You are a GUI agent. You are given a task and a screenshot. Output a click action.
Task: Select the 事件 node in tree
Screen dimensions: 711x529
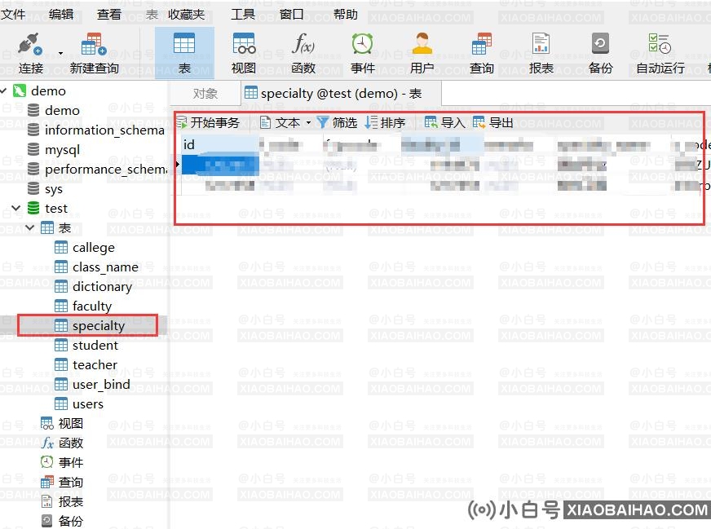pos(71,462)
